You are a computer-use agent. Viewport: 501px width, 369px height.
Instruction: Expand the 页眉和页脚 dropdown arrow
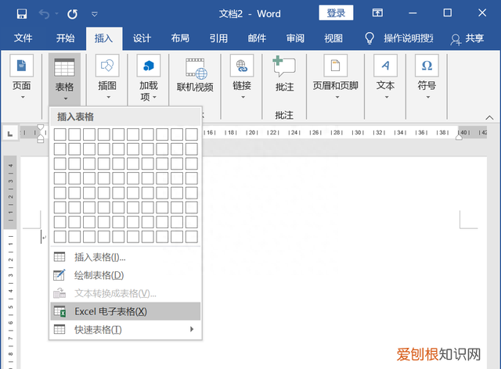click(x=337, y=97)
